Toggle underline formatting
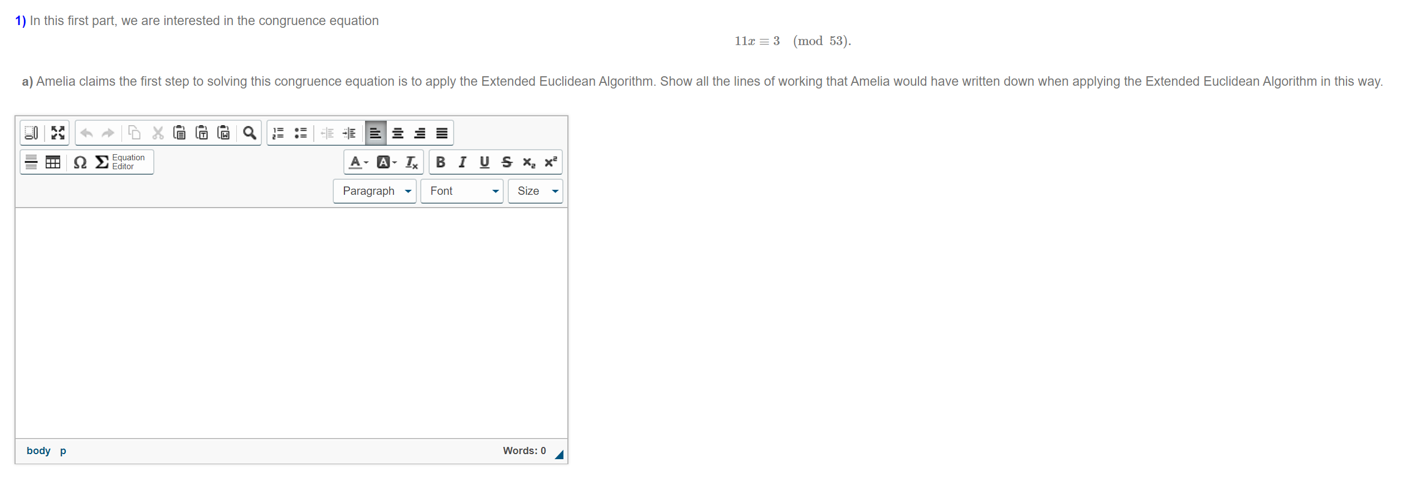 [485, 162]
